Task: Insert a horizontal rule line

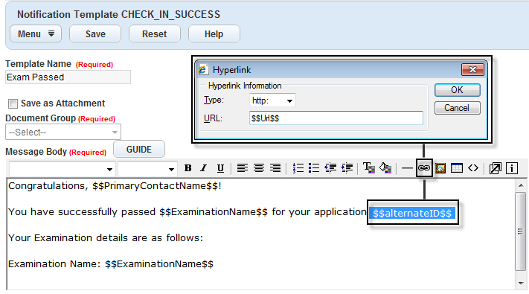Action: (407, 167)
